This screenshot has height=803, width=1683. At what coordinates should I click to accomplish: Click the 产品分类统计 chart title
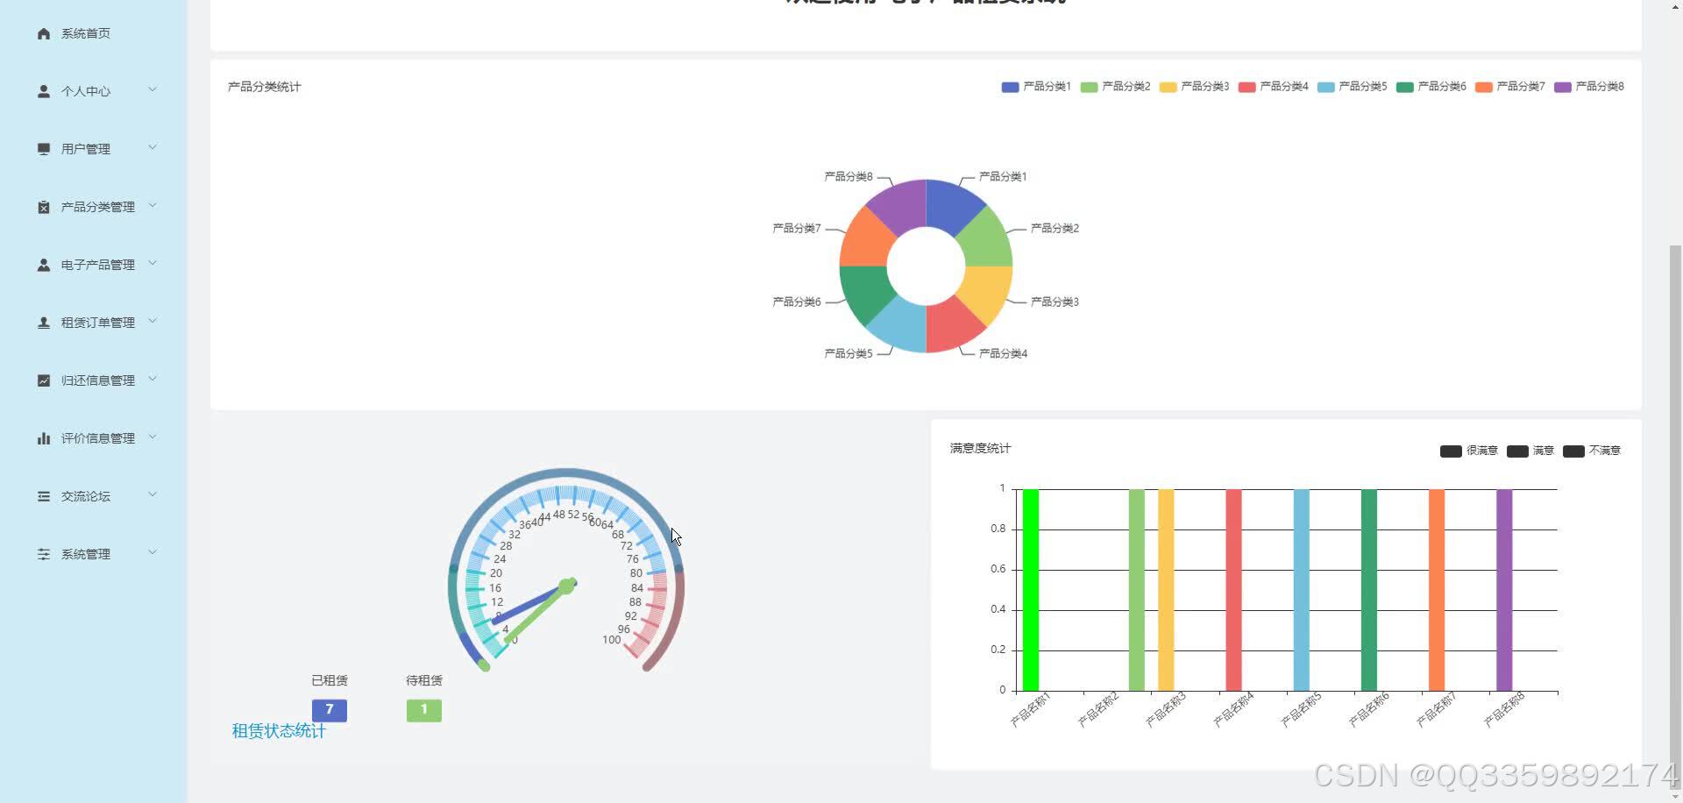coord(264,87)
